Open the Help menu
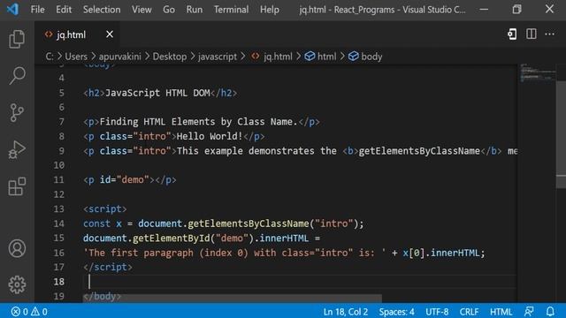This screenshot has height=318, width=566. (x=269, y=10)
